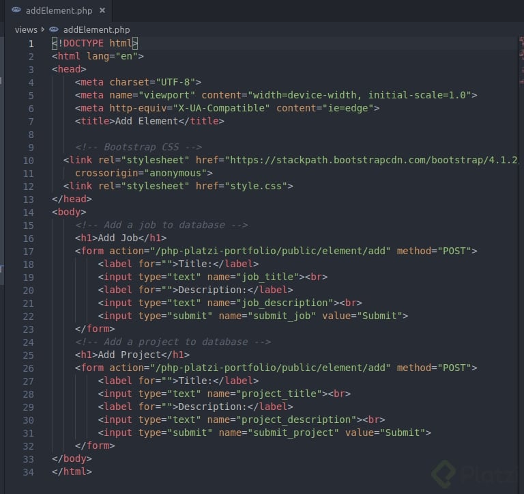Expand the breadcrumb arrow after views

point(43,29)
